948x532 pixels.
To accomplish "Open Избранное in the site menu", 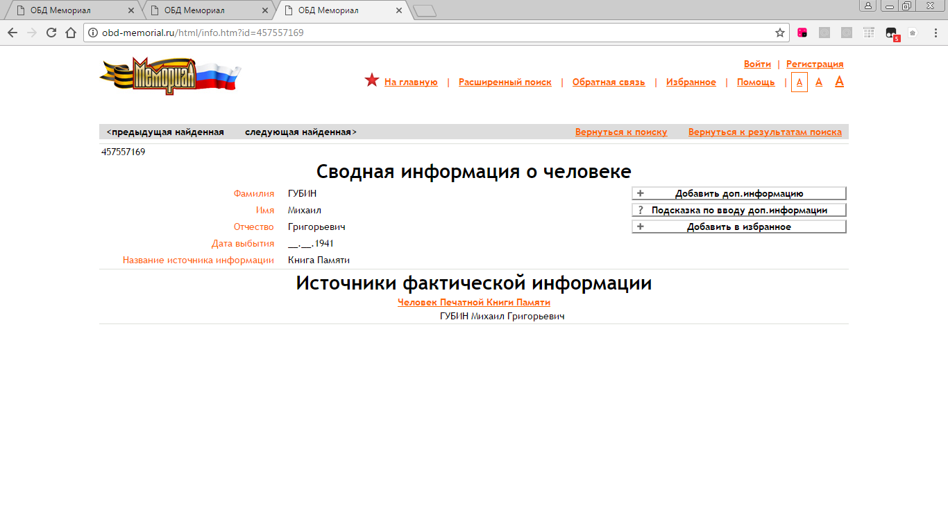I will coord(691,82).
